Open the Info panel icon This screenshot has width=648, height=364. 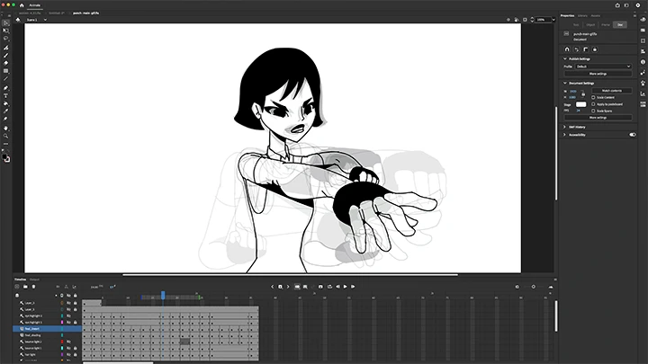coord(643,62)
